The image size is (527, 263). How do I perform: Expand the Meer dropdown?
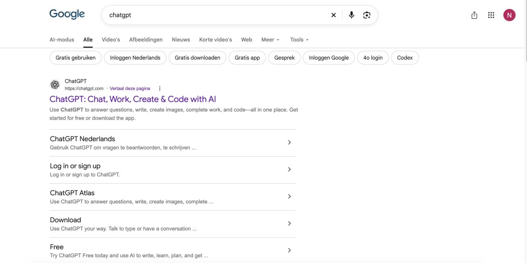[270, 39]
